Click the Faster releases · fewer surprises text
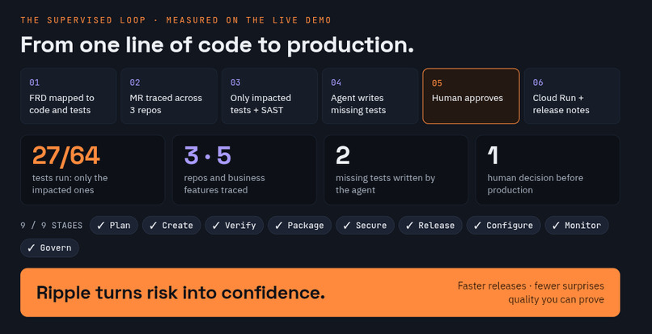Screen dimensions: 652x334 [531, 286]
